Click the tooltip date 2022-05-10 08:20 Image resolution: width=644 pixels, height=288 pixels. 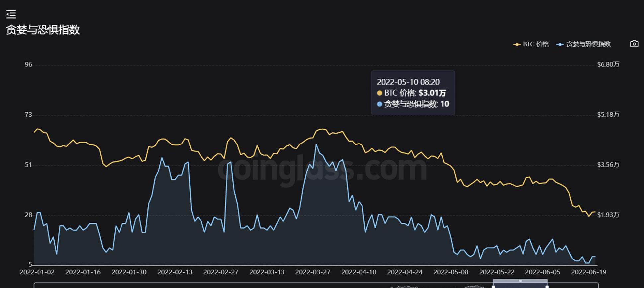(x=408, y=82)
